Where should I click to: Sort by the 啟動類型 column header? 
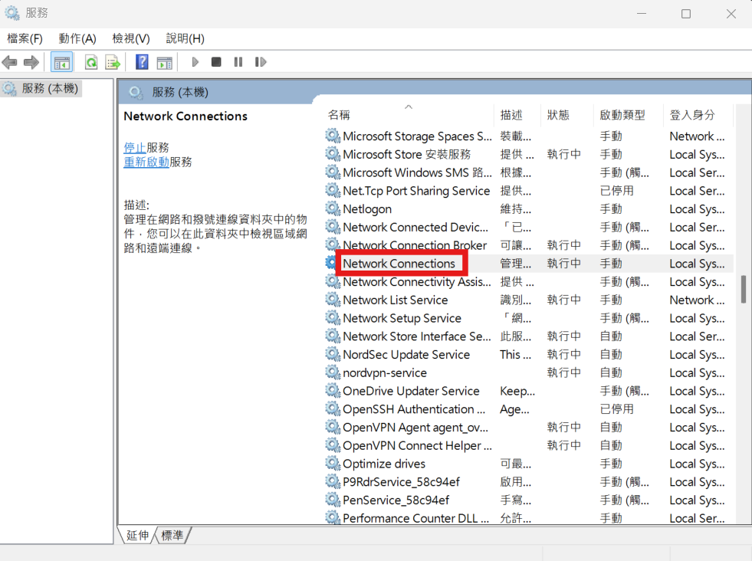pos(622,115)
